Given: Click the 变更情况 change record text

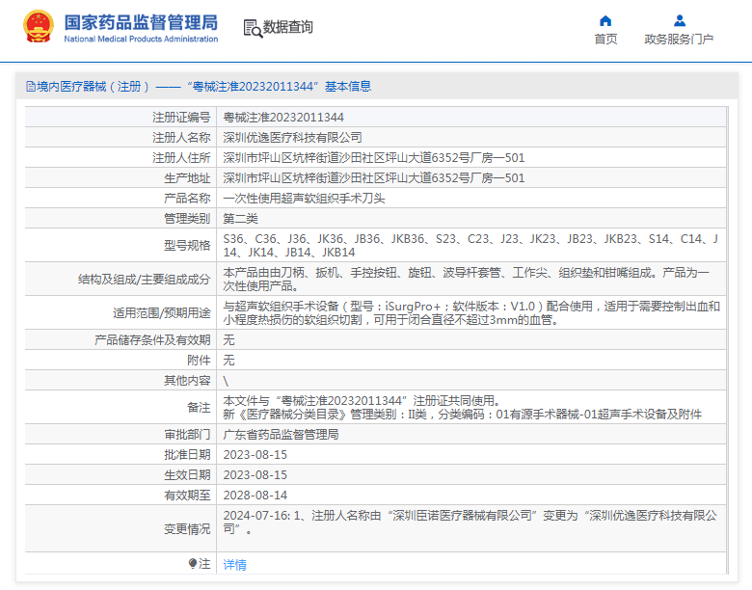Looking at the screenshot, I should pyautogui.click(x=470, y=522).
